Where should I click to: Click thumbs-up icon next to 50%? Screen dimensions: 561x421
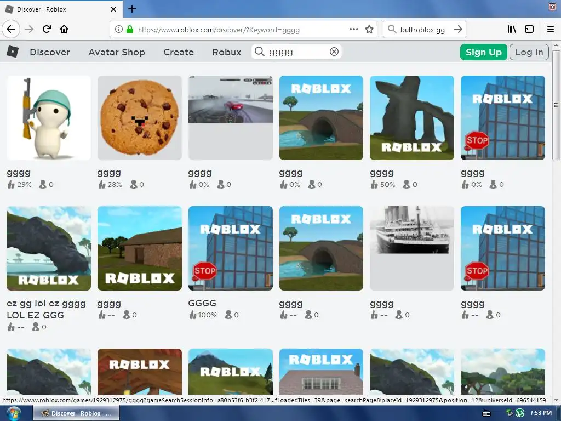point(374,184)
